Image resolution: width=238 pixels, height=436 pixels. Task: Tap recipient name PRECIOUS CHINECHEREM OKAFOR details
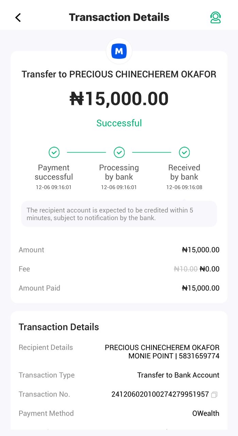[162, 348]
